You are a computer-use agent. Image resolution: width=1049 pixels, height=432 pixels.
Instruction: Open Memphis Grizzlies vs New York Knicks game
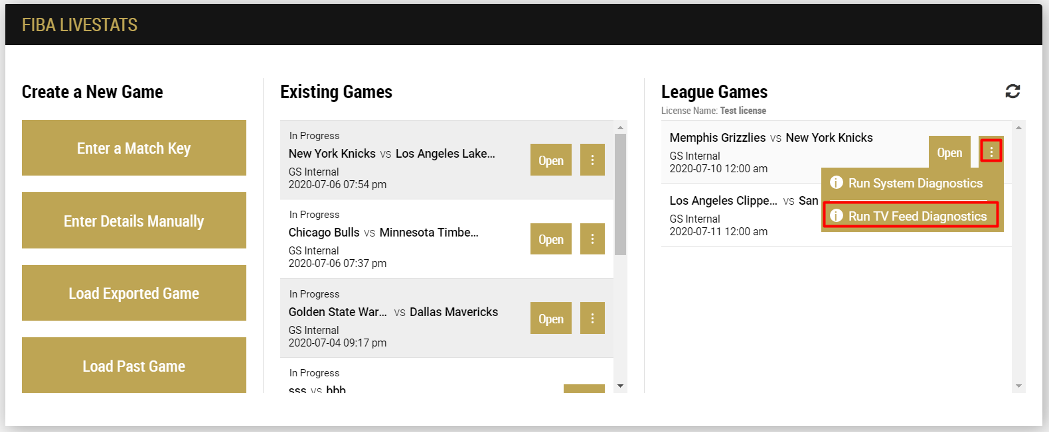[x=949, y=152]
